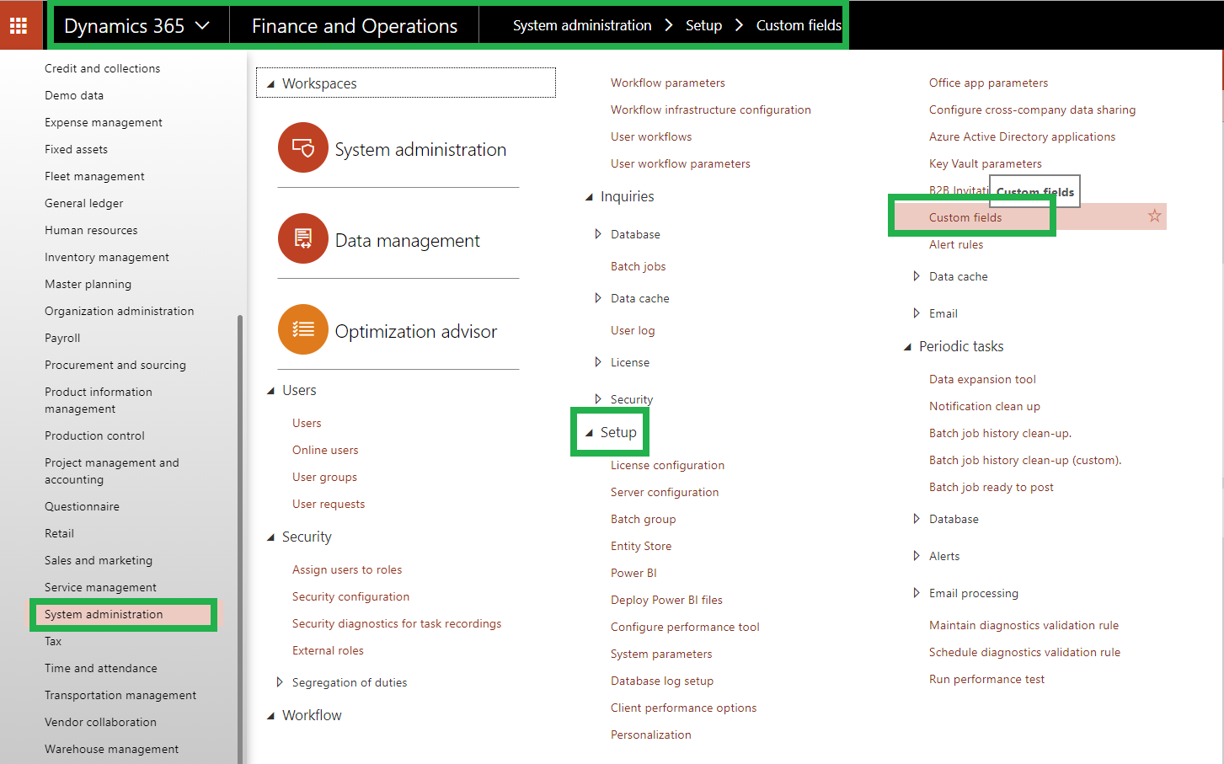This screenshot has height=764, width=1224.
Task: Open the app launcher grid icon
Action: 19,24
